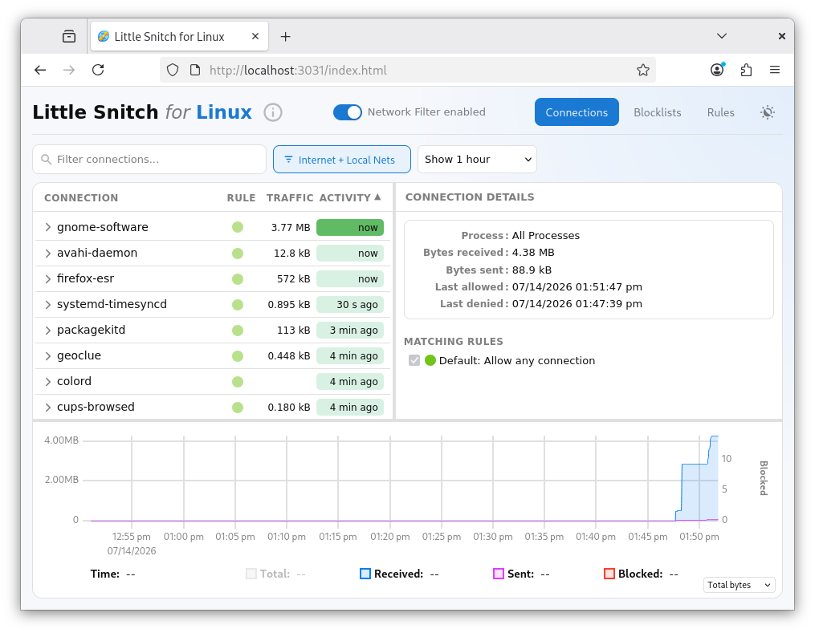Click the page info icon in address bar
Screen dimensions: 815x633
[195, 70]
